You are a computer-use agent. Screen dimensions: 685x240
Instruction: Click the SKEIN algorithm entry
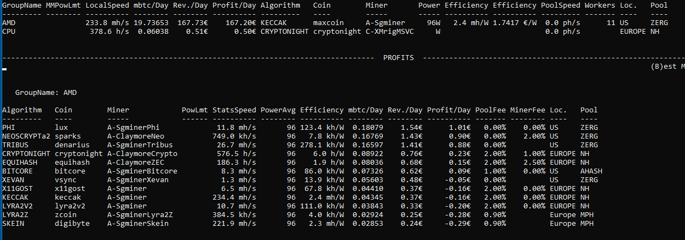(x=13, y=224)
